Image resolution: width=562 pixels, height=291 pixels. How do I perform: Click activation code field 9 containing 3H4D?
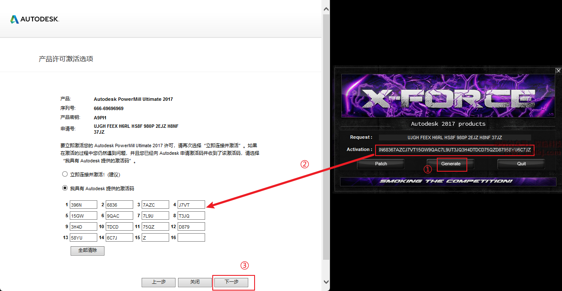(83, 226)
